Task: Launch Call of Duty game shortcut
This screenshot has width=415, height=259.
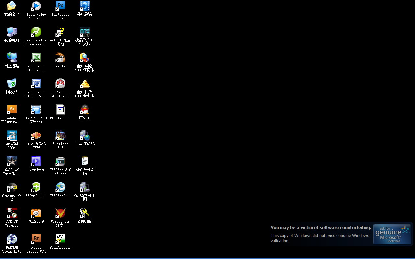Action: 12,161
